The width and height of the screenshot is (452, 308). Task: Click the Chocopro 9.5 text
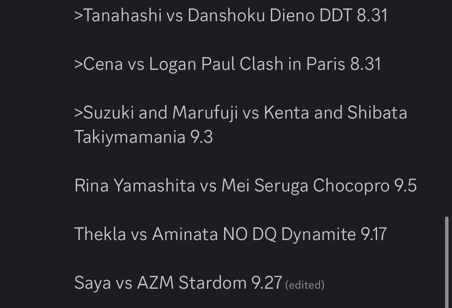tap(365, 186)
